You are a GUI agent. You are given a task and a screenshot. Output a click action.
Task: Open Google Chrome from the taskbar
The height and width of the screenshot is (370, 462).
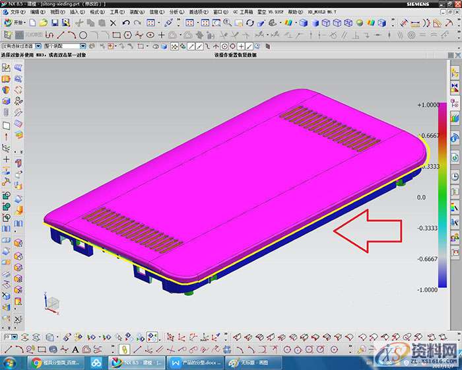click(38, 363)
